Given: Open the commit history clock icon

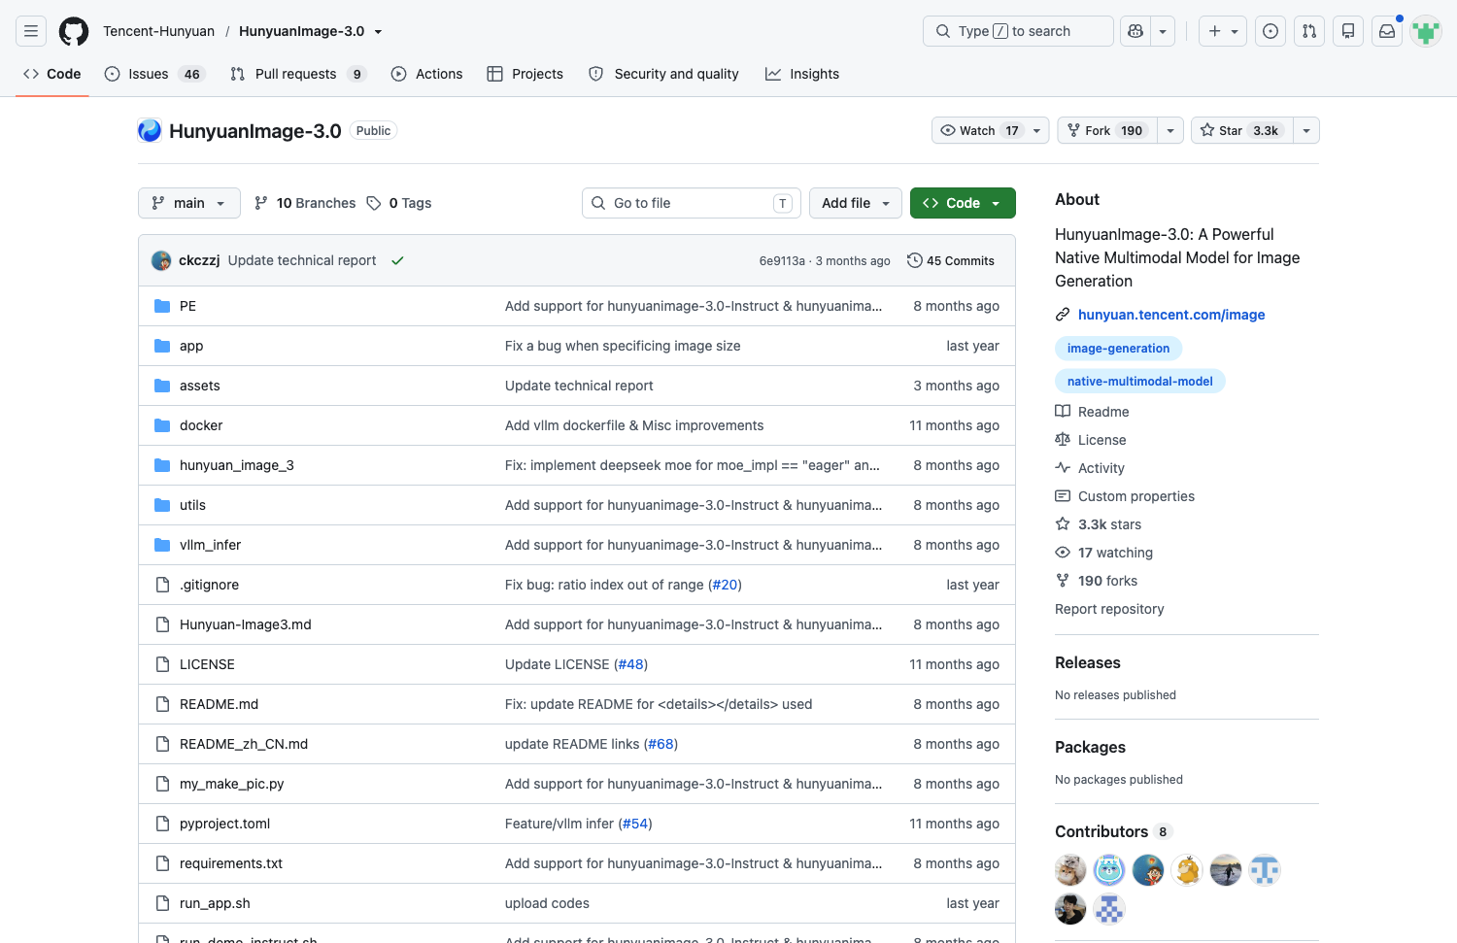Looking at the screenshot, I should (x=914, y=260).
